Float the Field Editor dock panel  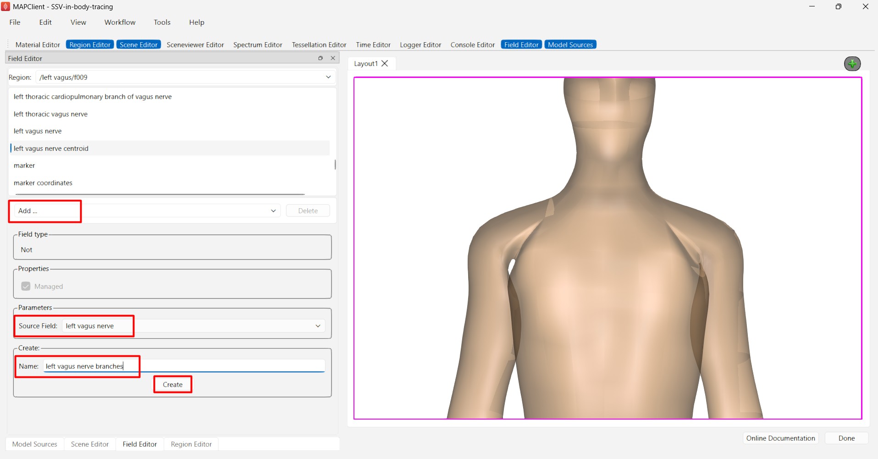coord(320,58)
